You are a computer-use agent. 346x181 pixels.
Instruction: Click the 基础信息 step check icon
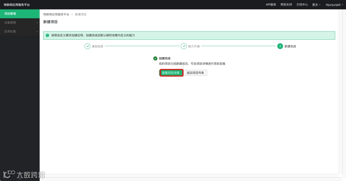87,46
